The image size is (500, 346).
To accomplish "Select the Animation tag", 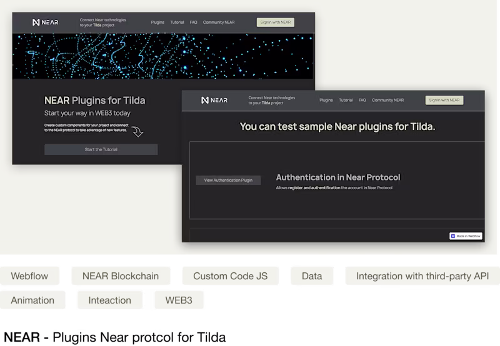I will click(x=32, y=300).
